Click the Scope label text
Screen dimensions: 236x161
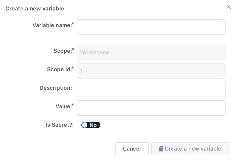click(63, 51)
